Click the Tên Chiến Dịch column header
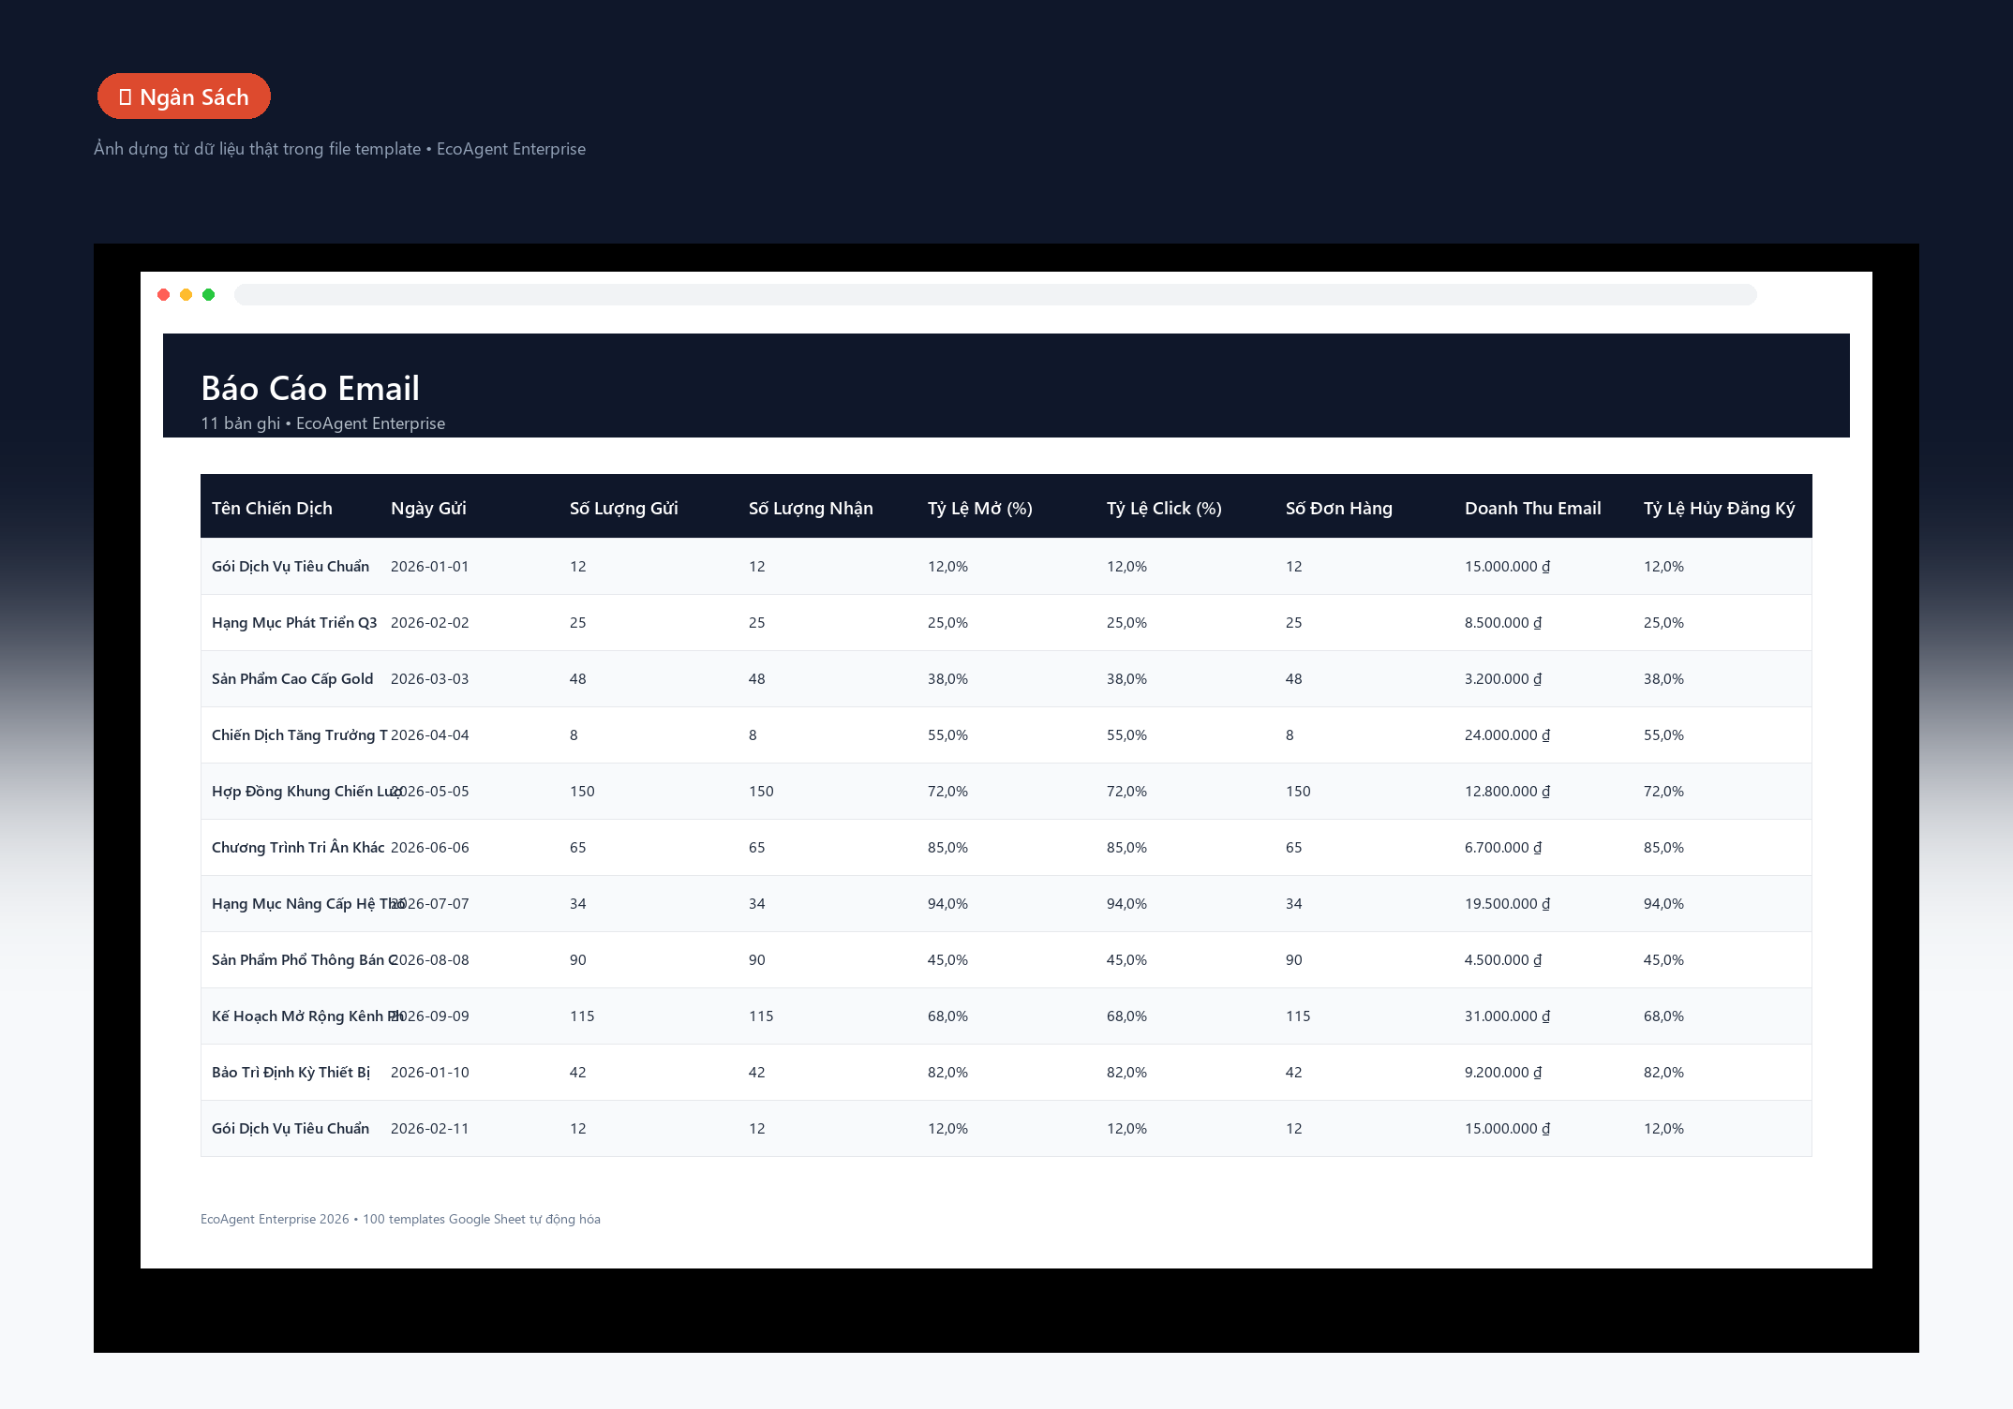Viewport: 2013px width, 1409px height. point(272,508)
